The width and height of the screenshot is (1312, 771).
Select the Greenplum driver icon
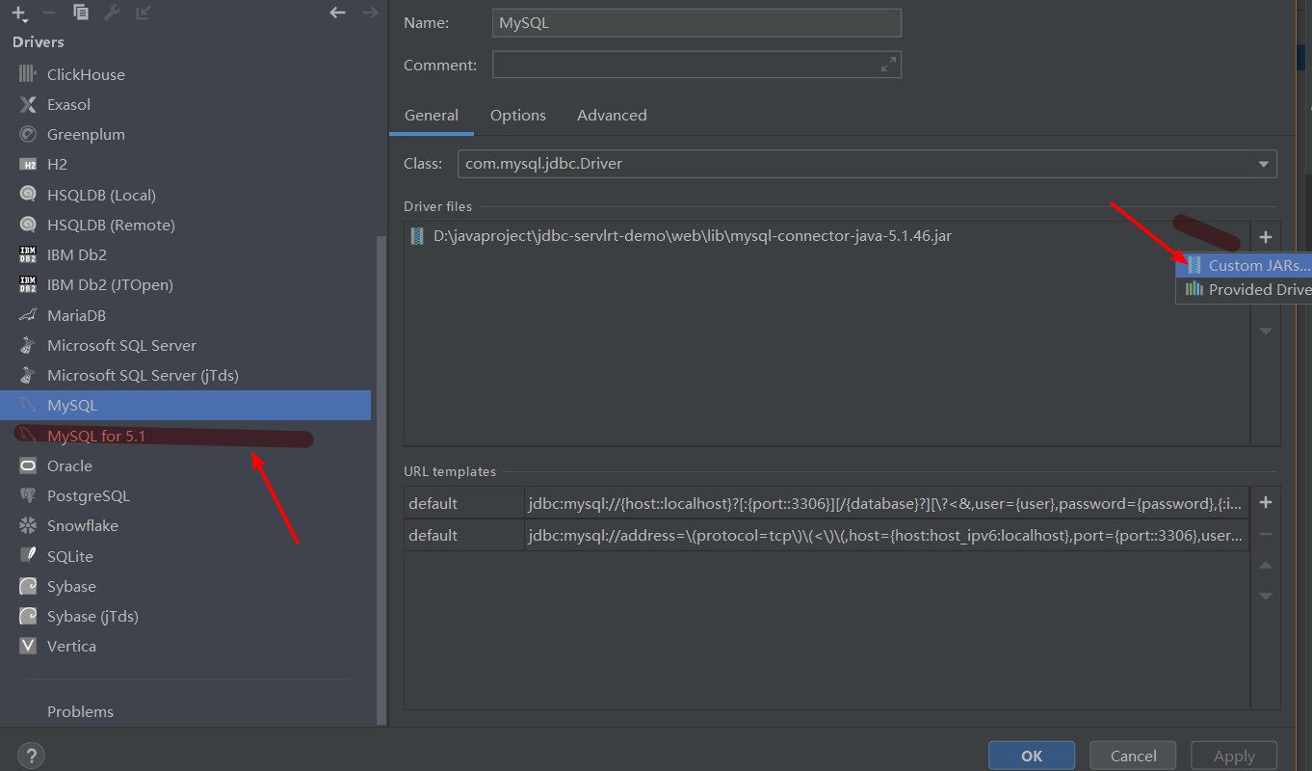(28, 134)
